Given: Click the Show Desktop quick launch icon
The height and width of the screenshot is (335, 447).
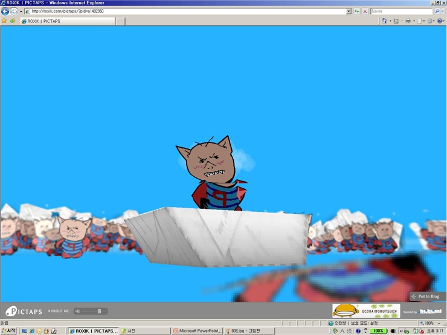Looking at the screenshot, I should click(24, 331).
